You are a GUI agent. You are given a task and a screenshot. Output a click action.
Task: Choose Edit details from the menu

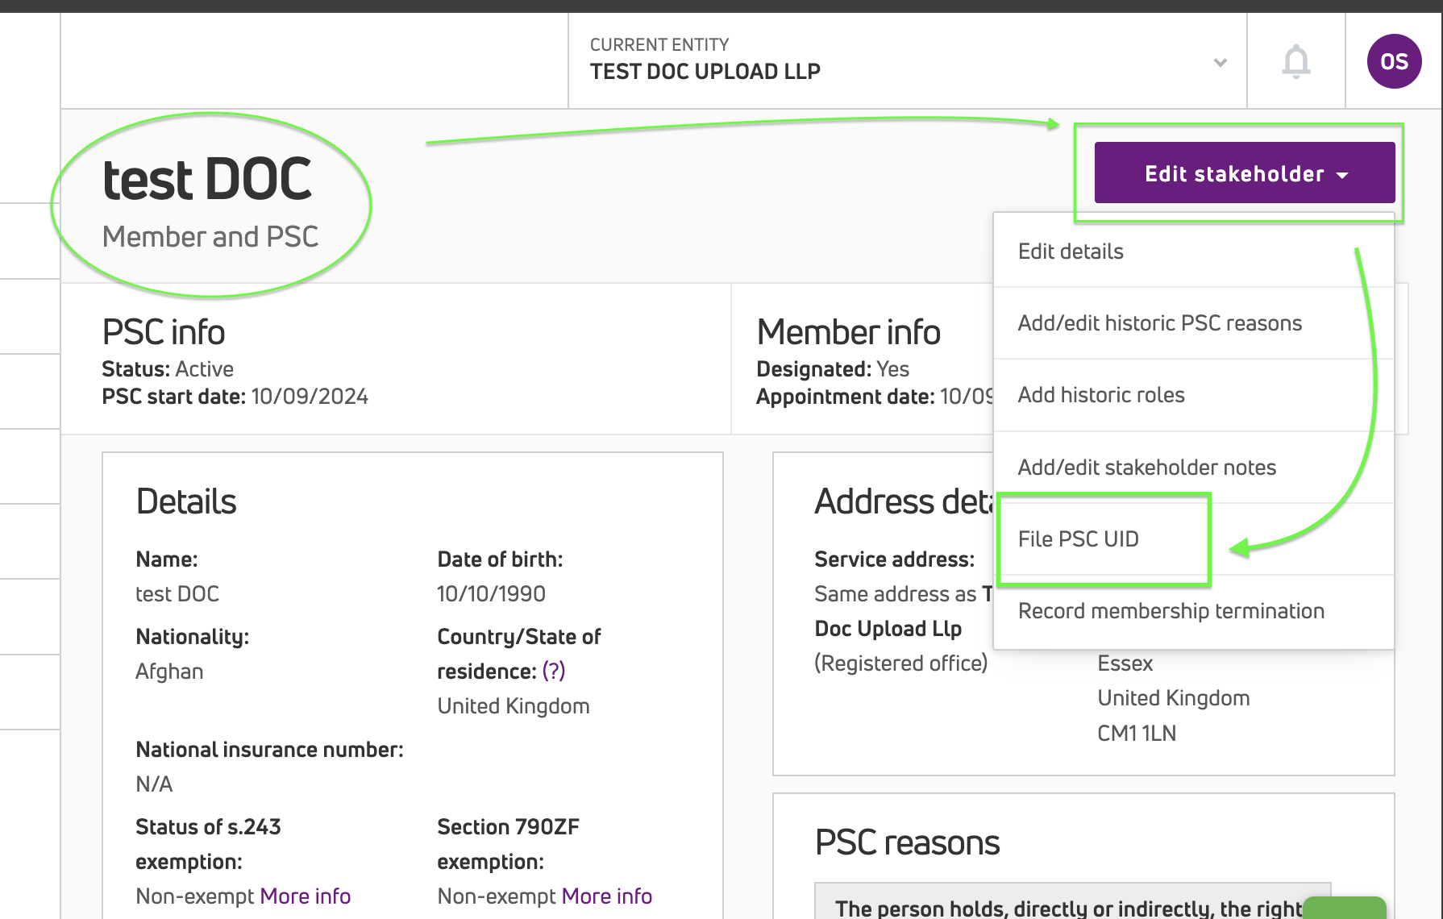coord(1071,252)
